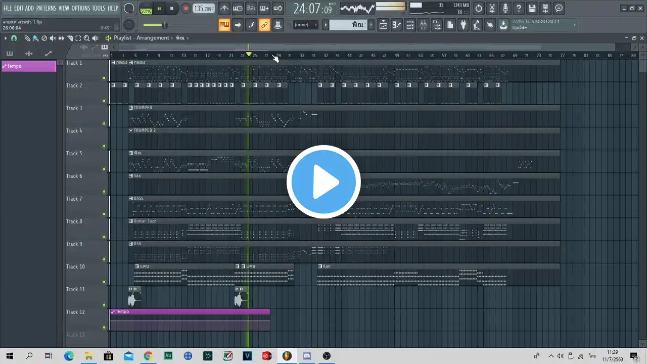Toggle the recording countdown button

(x=251, y=8)
